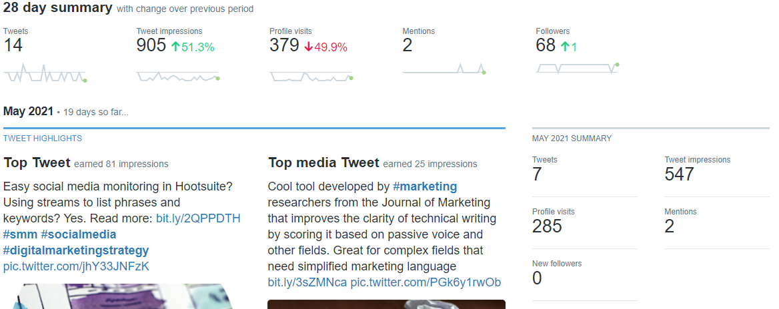
Task: Click the Top media Tweet image thumbnail
Action: pyautogui.click(x=386, y=304)
